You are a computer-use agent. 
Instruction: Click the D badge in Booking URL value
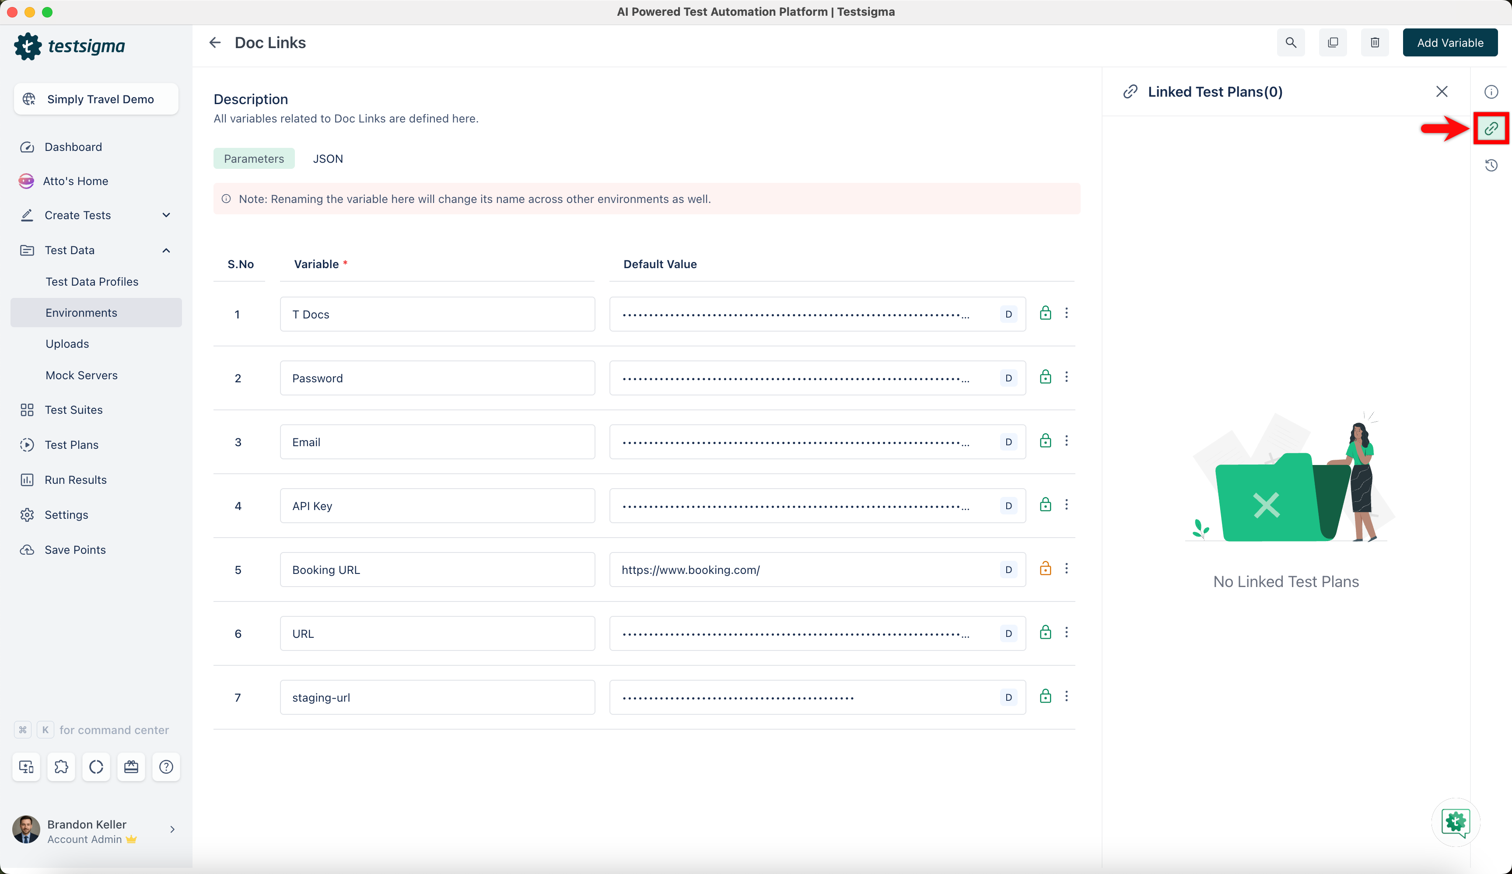click(1008, 570)
